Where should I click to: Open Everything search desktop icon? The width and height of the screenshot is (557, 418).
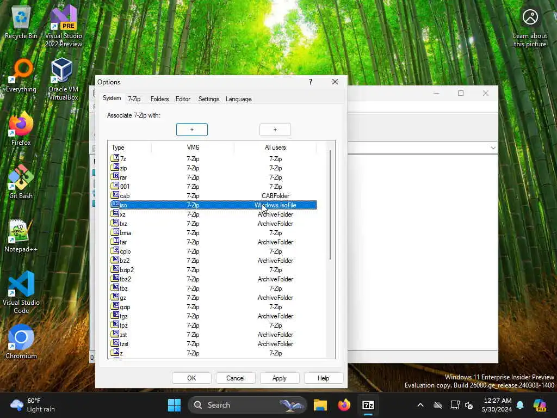click(x=21, y=75)
